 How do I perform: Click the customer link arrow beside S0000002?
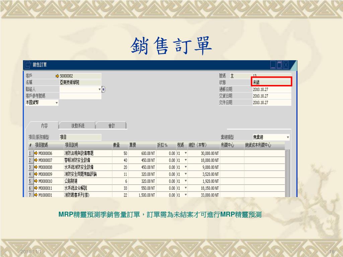tap(57, 76)
